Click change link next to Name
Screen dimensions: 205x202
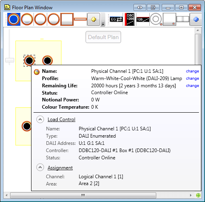(x=192, y=71)
